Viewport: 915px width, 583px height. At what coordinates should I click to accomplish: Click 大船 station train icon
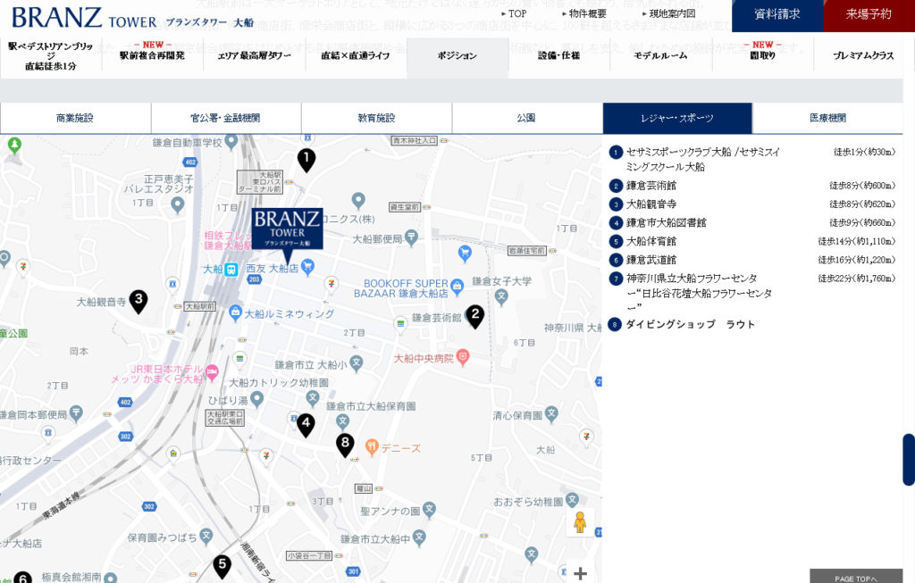pyautogui.click(x=231, y=270)
